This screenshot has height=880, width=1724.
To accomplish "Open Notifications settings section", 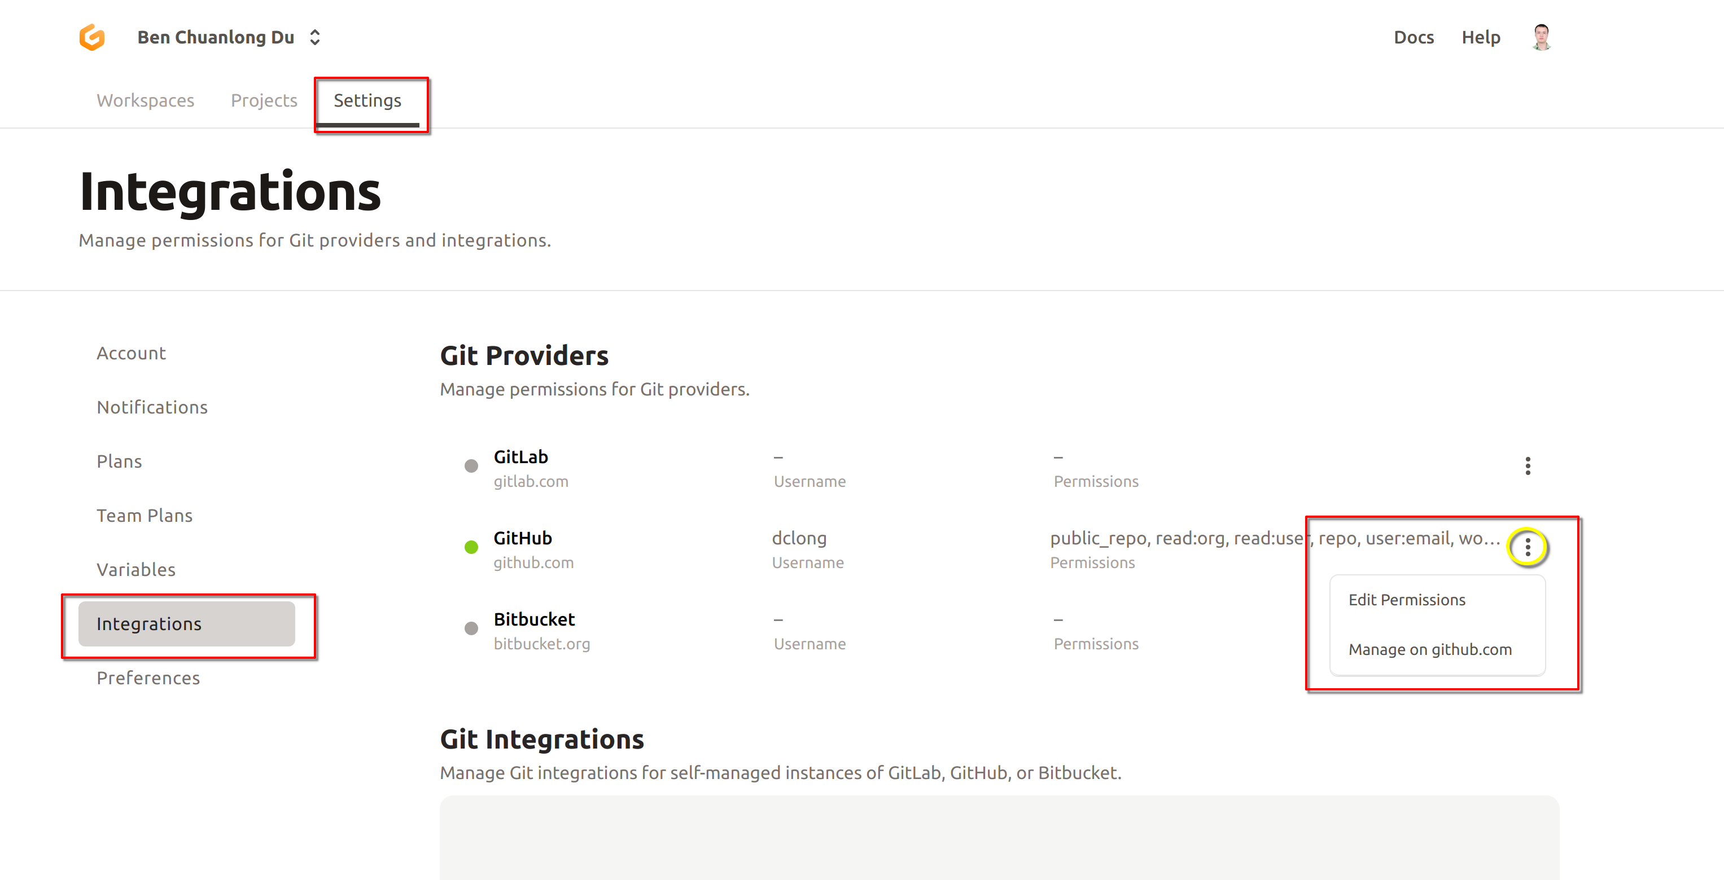I will click(152, 407).
